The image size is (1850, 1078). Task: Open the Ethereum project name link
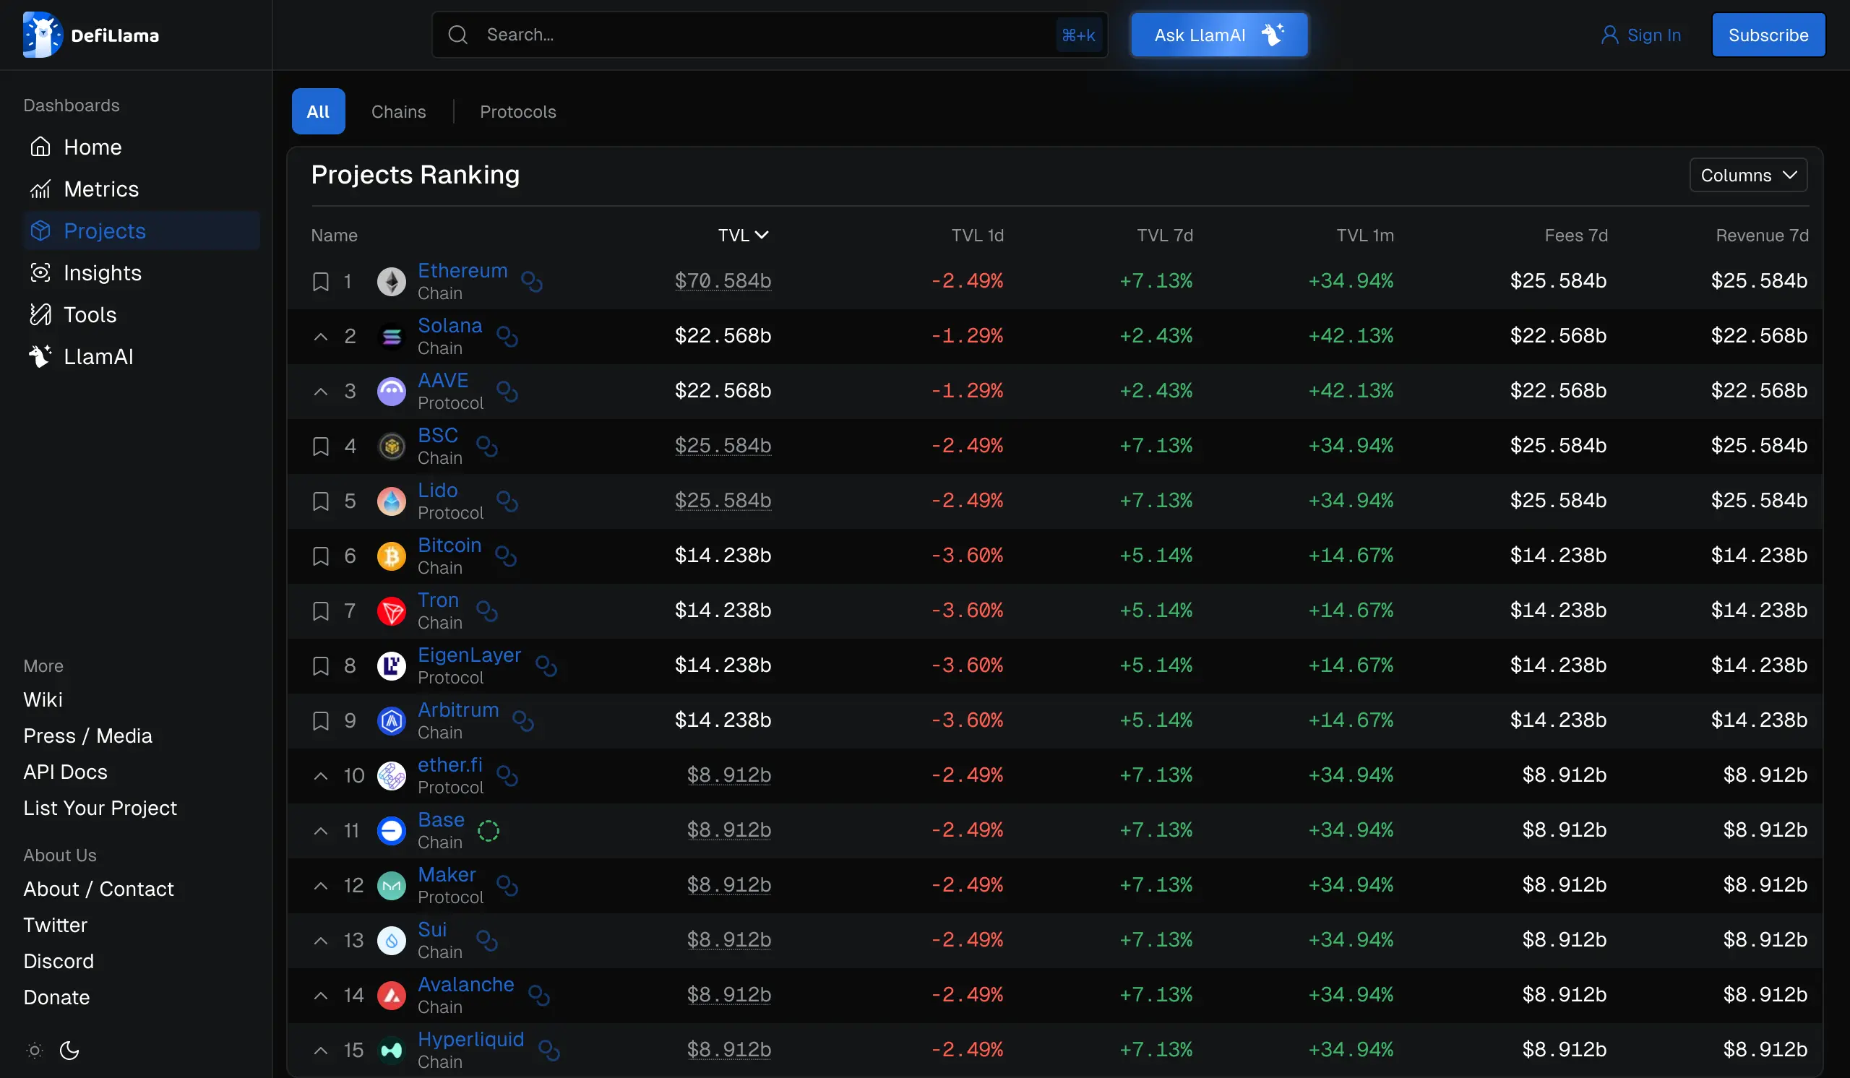[x=462, y=270]
